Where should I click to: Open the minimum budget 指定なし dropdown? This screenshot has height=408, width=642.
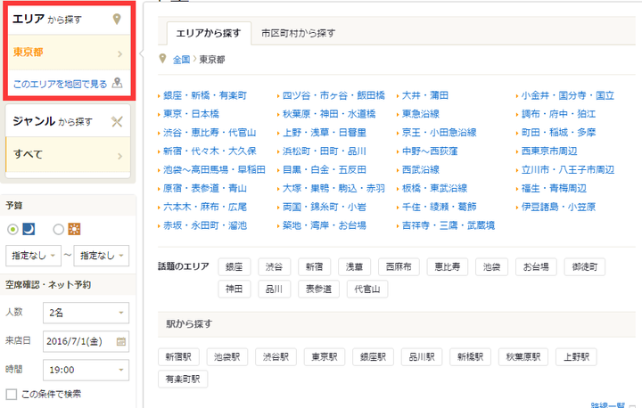coord(33,256)
